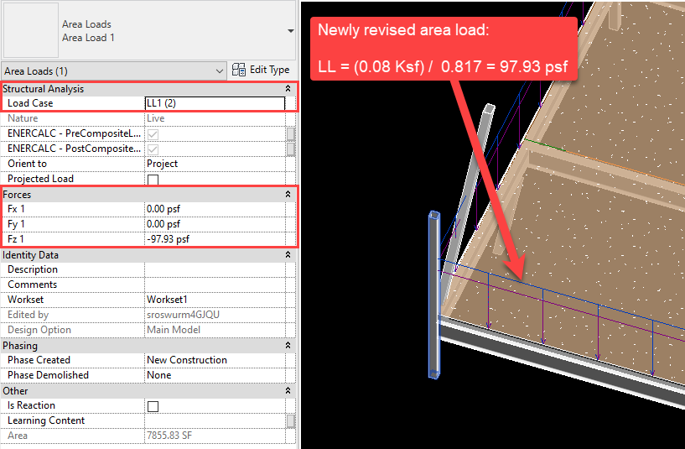Click the Phase Created value New Construction
This screenshot has width=685, height=449.
click(215, 360)
